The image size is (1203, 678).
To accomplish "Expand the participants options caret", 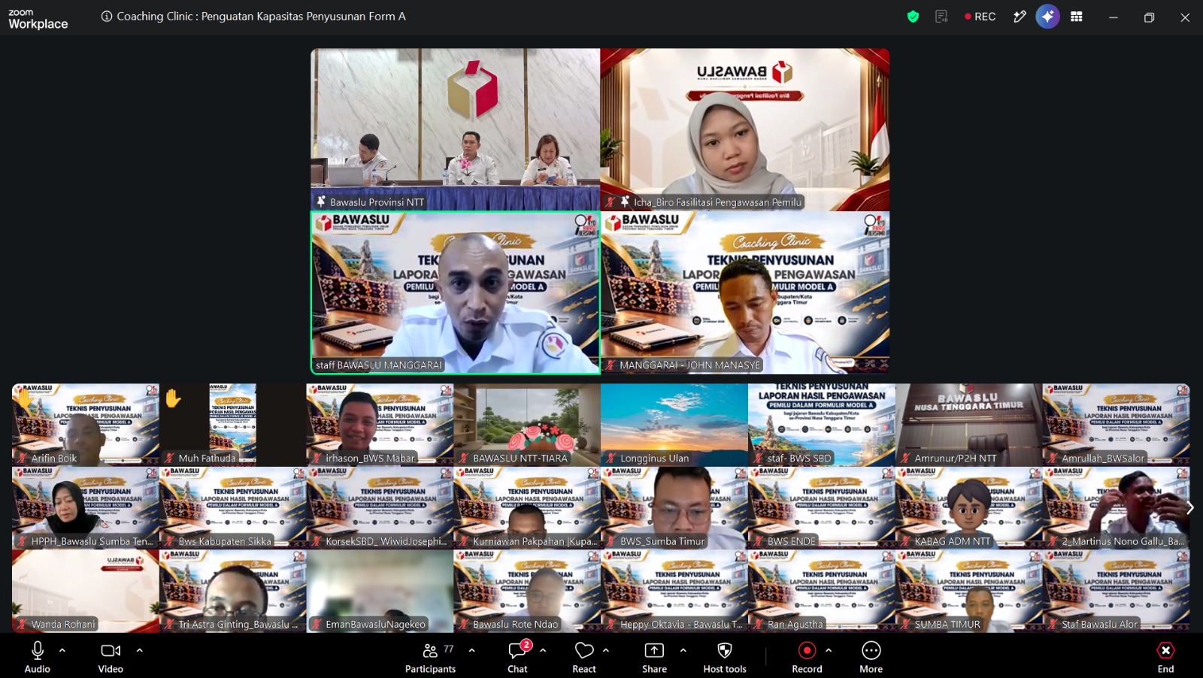I will tap(471, 650).
